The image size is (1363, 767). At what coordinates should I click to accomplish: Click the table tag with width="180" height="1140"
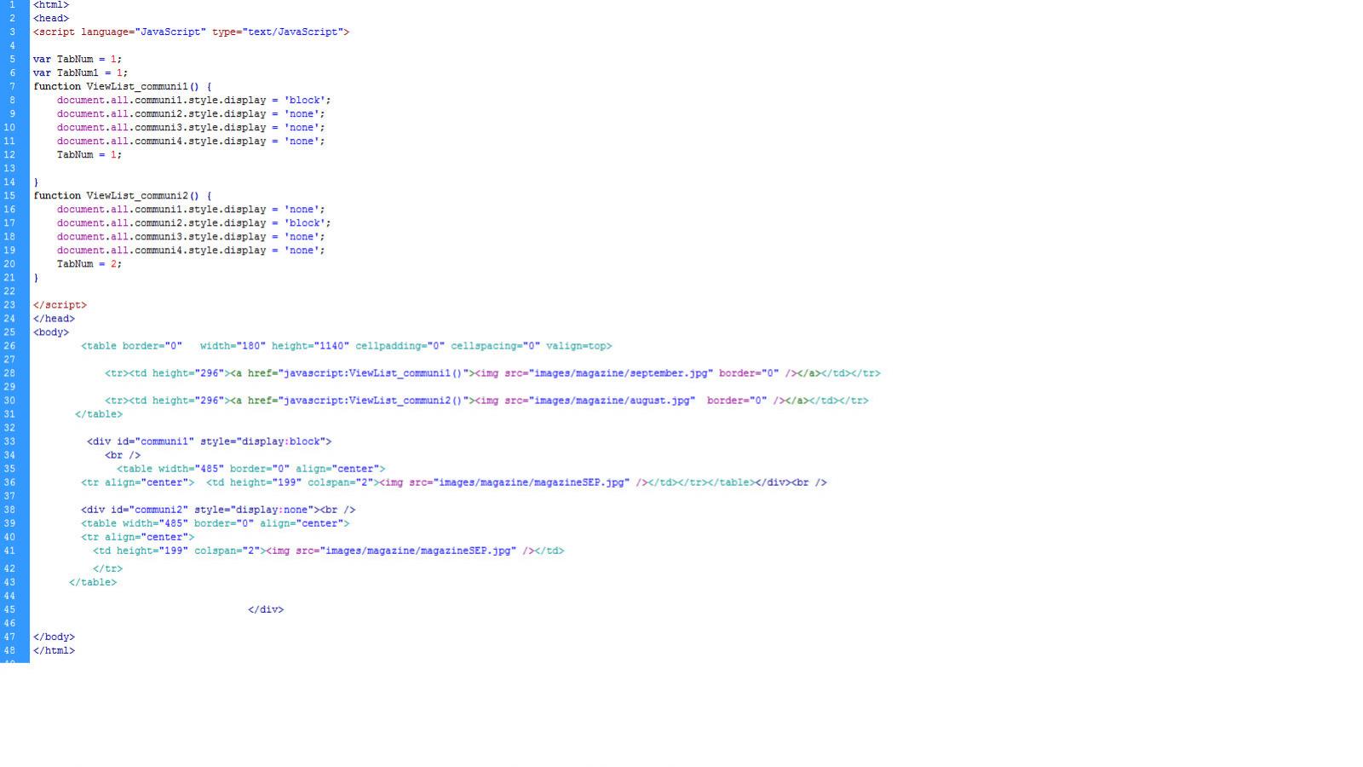[347, 346]
